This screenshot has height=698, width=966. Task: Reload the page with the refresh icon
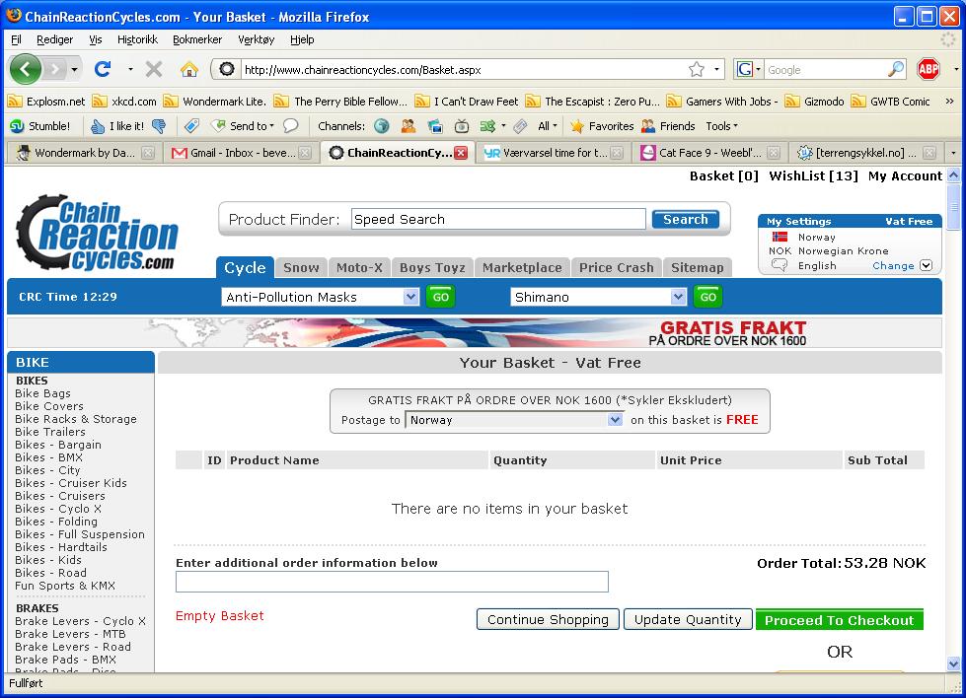(102, 69)
